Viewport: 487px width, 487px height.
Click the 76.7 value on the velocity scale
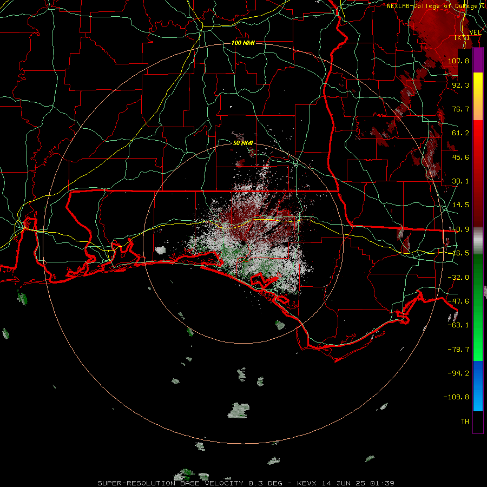coord(460,109)
